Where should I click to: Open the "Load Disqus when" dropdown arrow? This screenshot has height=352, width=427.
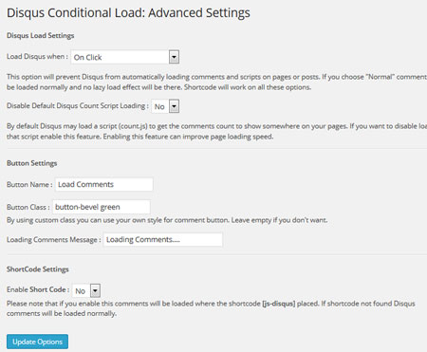[x=174, y=57]
